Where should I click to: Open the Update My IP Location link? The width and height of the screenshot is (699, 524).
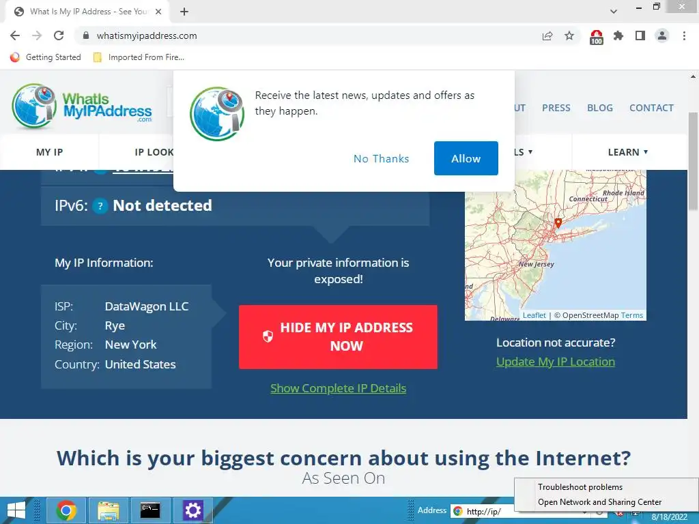tap(556, 362)
